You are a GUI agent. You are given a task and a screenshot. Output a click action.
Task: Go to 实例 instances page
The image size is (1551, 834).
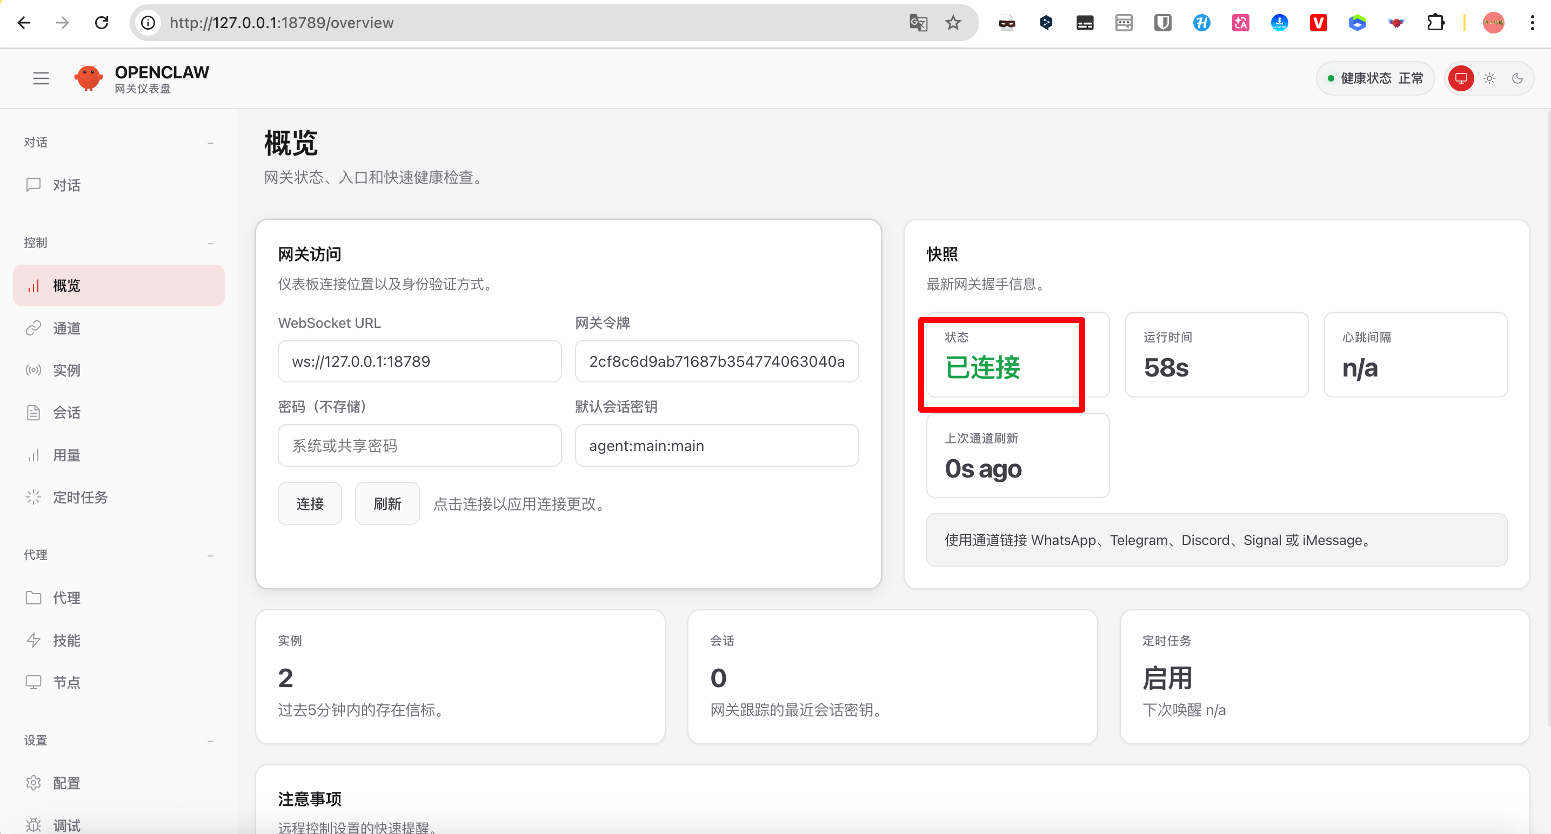click(66, 370)
